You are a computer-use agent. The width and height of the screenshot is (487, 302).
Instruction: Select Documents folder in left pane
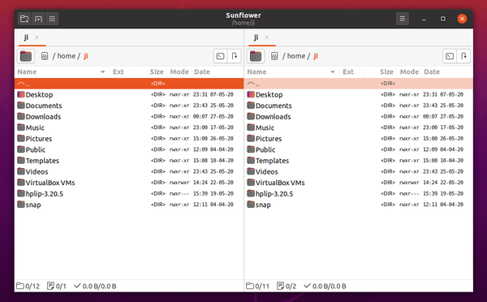(x=129, y=106)
